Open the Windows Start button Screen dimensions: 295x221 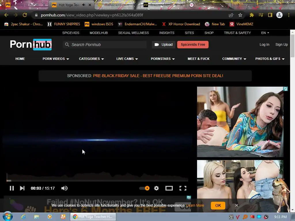coord(8,216)
